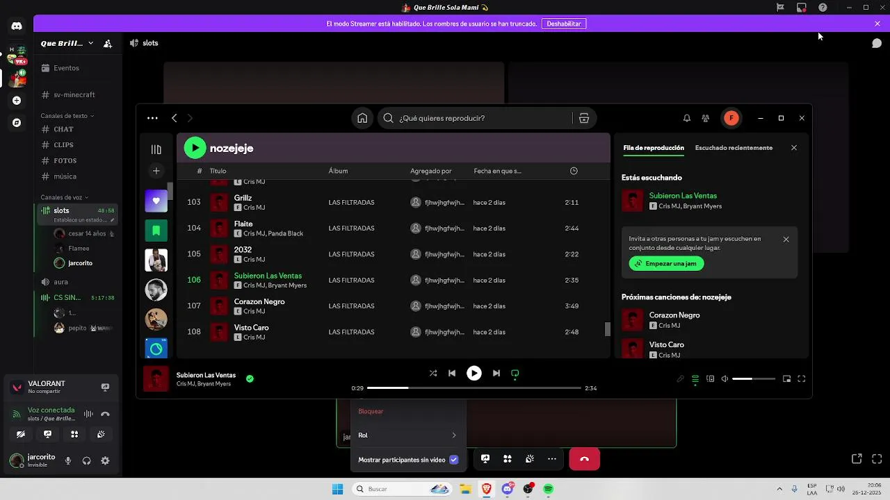Open Liked Songs heart tile in Spotify sidebar

[156, 201]
